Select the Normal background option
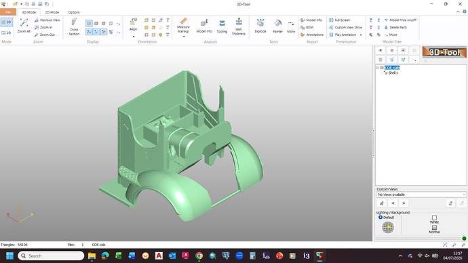The image size is (468, 263). [434, 229]
